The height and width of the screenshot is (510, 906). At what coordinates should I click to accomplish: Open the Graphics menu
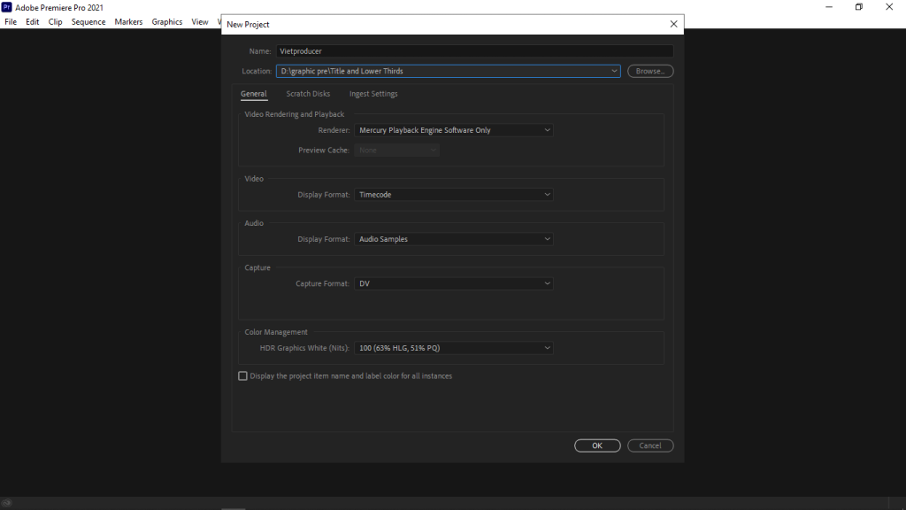(166, 22)
